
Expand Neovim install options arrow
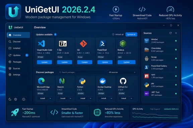tap(70, 98)
